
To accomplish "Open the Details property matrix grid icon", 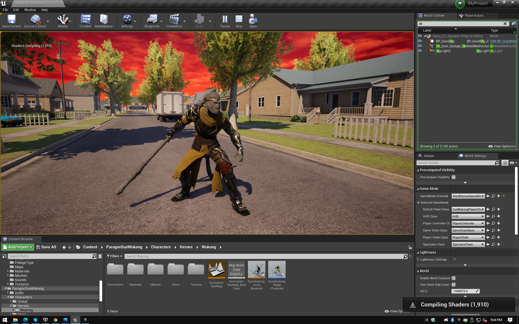I will point(505,163).
